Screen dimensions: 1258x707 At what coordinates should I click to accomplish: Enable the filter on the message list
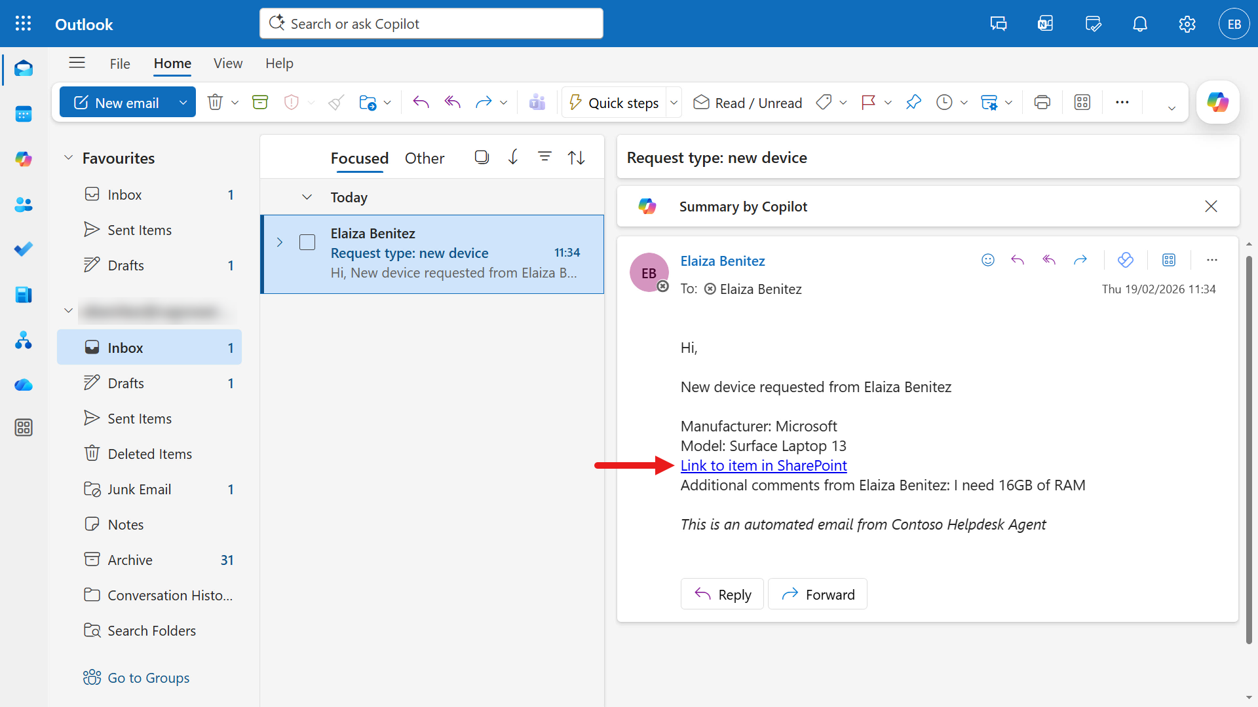(545, 157)
